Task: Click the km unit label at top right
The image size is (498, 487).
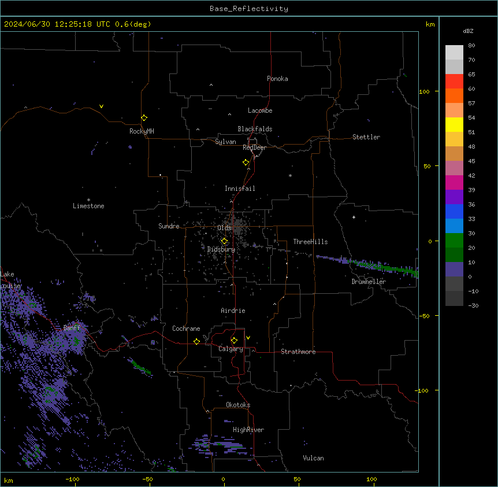Action: (430, 24)
